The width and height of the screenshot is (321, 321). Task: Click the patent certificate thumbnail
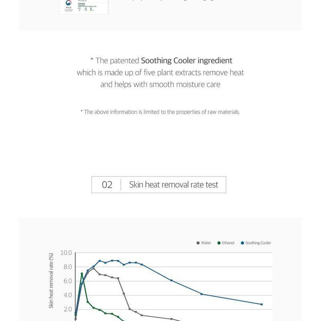coord(84,7)
